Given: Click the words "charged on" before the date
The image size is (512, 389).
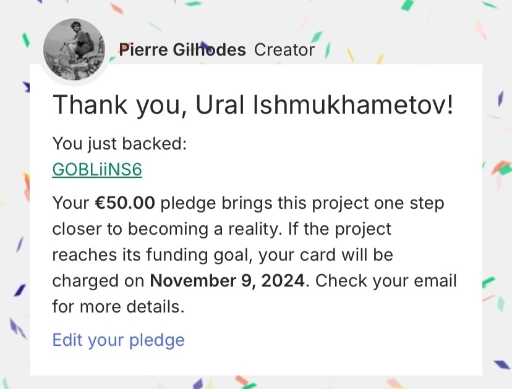Looking at the screenshot, I should (99, 280).
